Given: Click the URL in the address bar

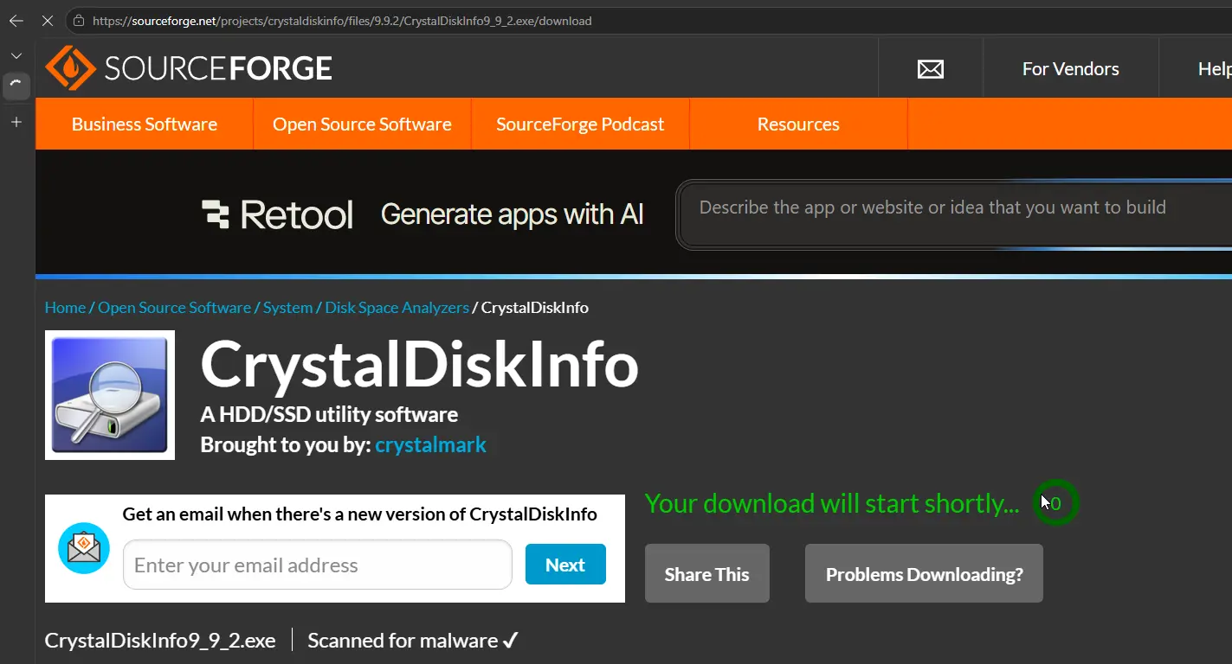Looking at the screenshot, I should pyautogui.click(x=342, y=21).
